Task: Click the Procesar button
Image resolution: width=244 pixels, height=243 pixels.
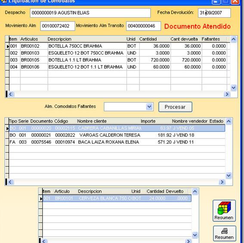Action: [175, 107]
